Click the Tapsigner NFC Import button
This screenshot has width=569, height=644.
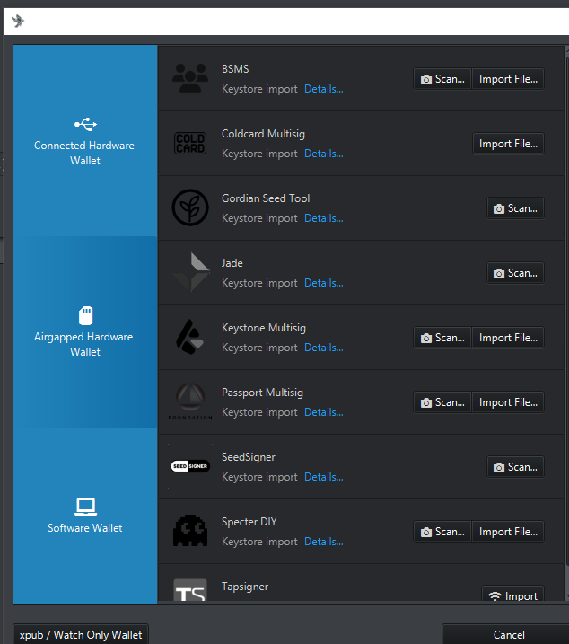(512, 595)
